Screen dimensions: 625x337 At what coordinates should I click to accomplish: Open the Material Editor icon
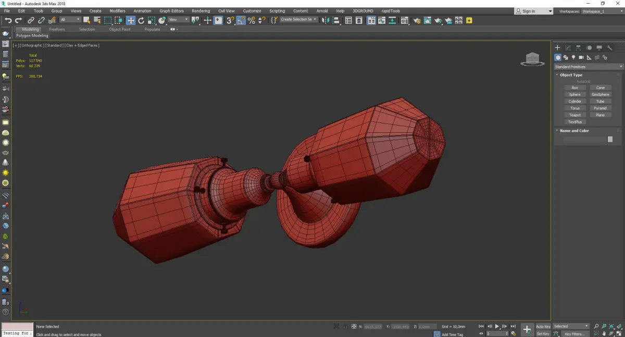pos(404,20)
